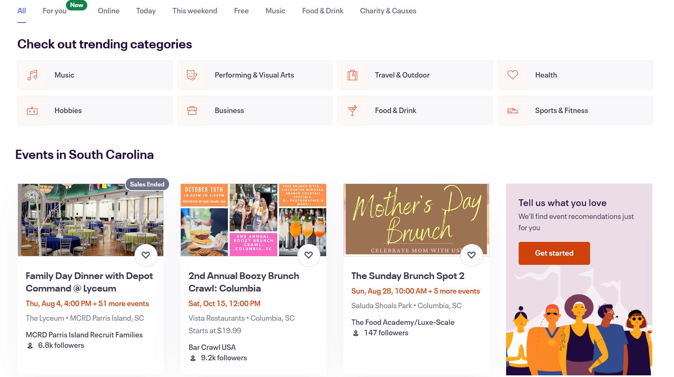Select the Charity & Causes tab

[x=388, y=11]
